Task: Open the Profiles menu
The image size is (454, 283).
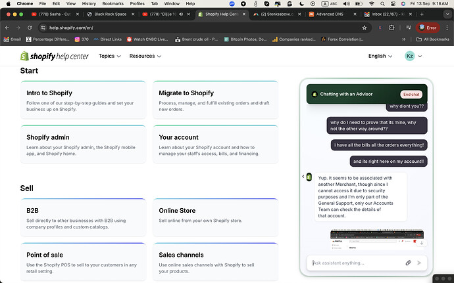Action: click(138, 4)
